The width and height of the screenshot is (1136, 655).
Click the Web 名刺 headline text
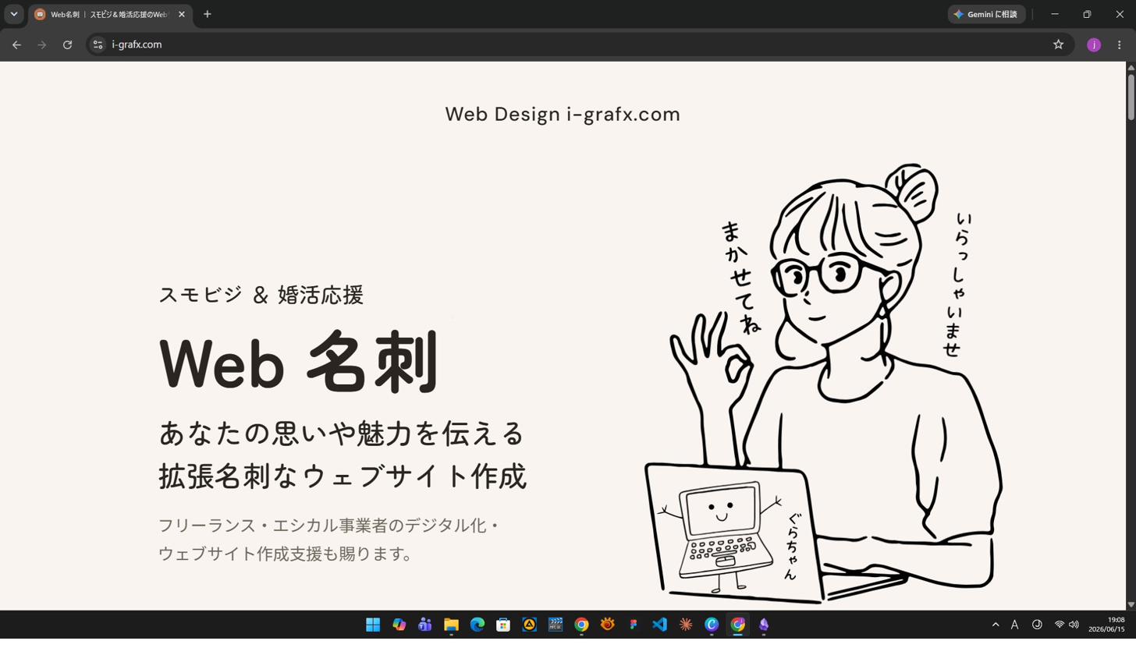click(x=299, y=363)
